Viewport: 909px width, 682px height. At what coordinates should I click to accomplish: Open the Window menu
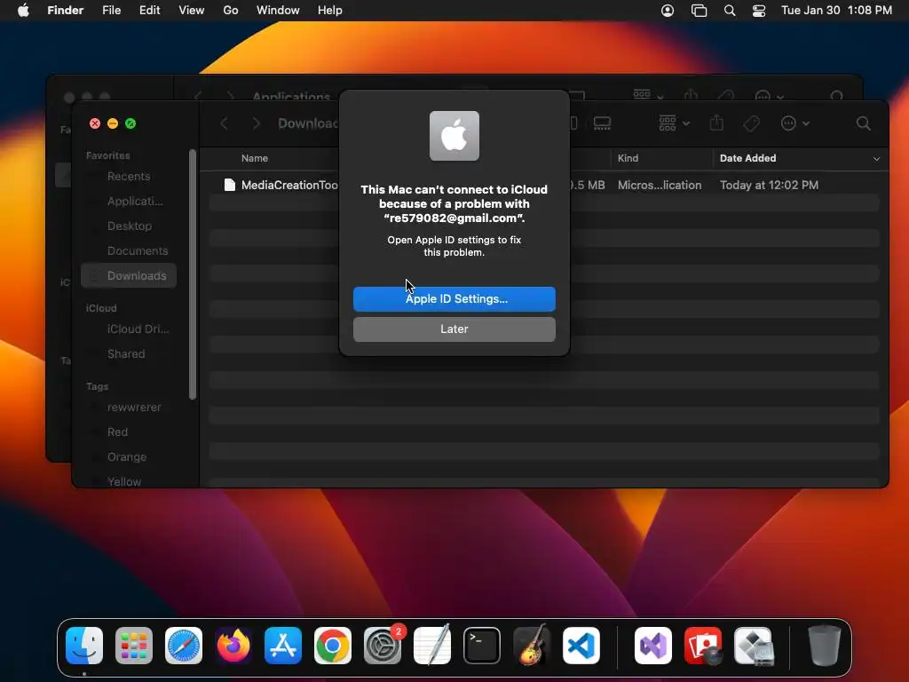(x=278, y=11)
